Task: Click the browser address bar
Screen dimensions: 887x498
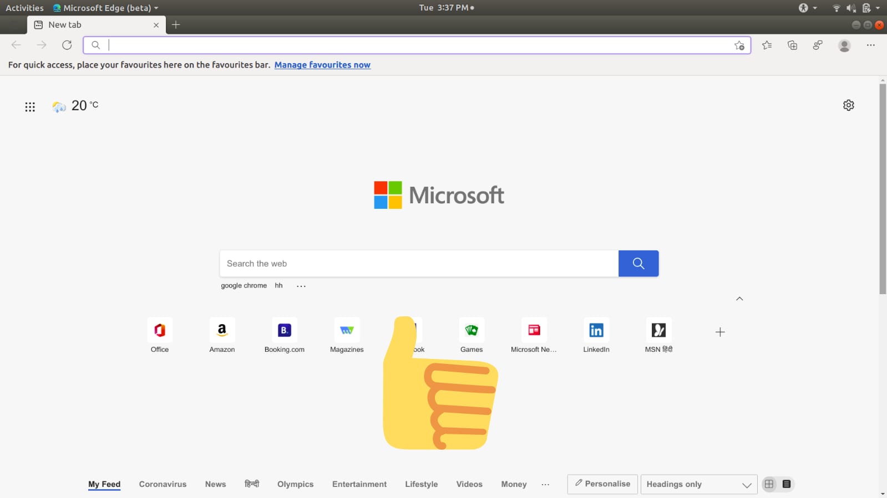Action: (417, 45)
